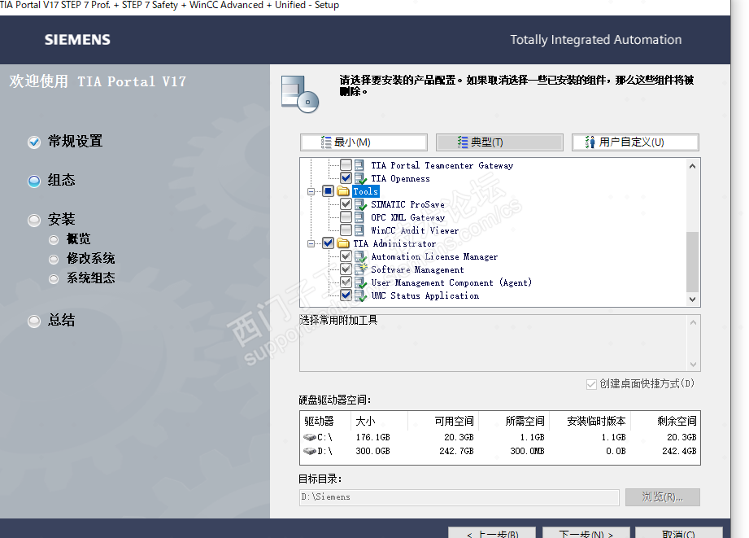Select the 典型(T) installation option

click(x=499, y=142)
